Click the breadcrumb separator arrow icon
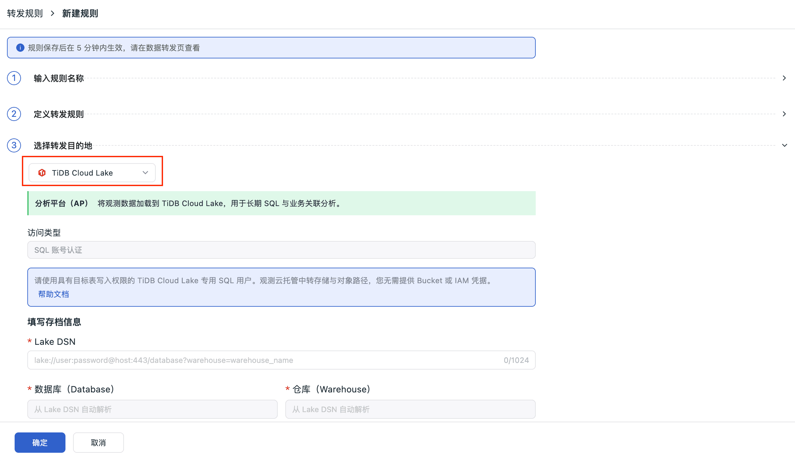 coord(52,13)
